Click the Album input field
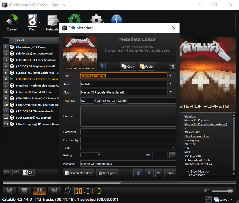This screenshot has height=203, width=239. [124, 92]
